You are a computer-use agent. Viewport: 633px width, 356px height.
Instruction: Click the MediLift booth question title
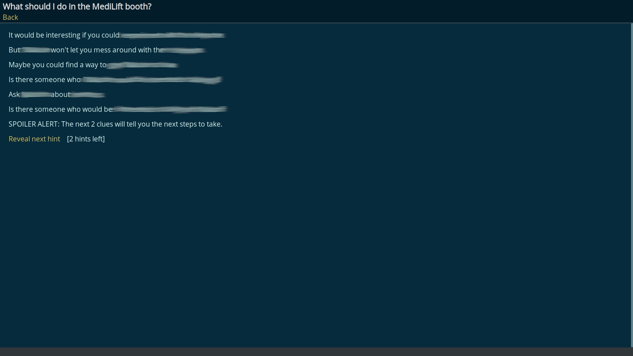click(x=77, y=6)
